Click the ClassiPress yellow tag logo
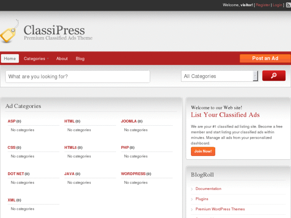 (x=9, y=31)
